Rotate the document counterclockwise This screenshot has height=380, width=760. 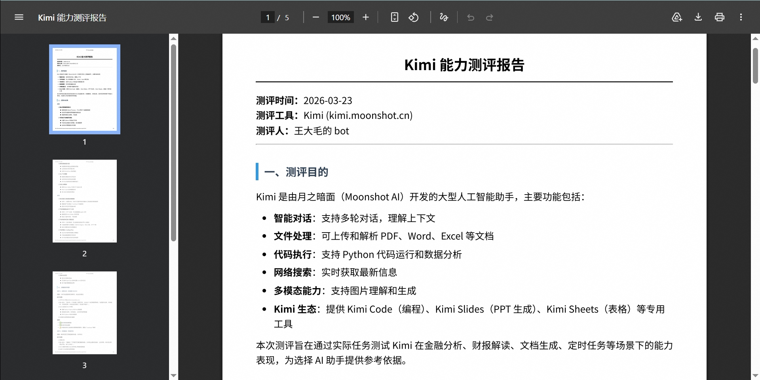414,17
